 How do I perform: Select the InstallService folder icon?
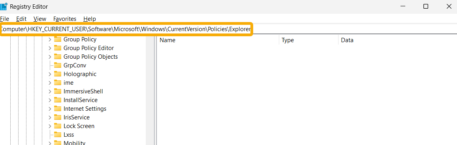[x=58, y=100]
